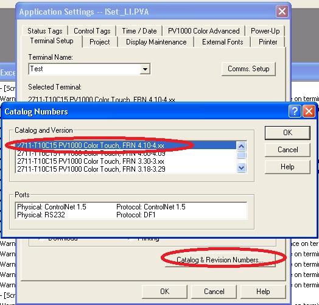319x305 pixels.
Task: Click the Catalog Numbers help question-mark icon
Action: (295, 111)
